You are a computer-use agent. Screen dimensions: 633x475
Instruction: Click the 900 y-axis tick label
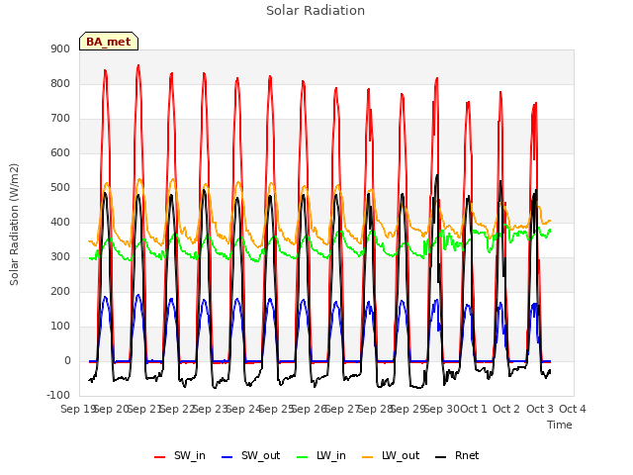tap(60, 48)
